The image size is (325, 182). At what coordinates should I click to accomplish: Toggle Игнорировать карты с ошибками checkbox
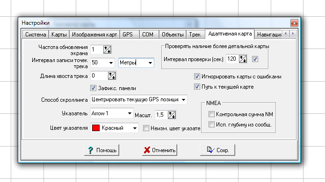point(197,77)
